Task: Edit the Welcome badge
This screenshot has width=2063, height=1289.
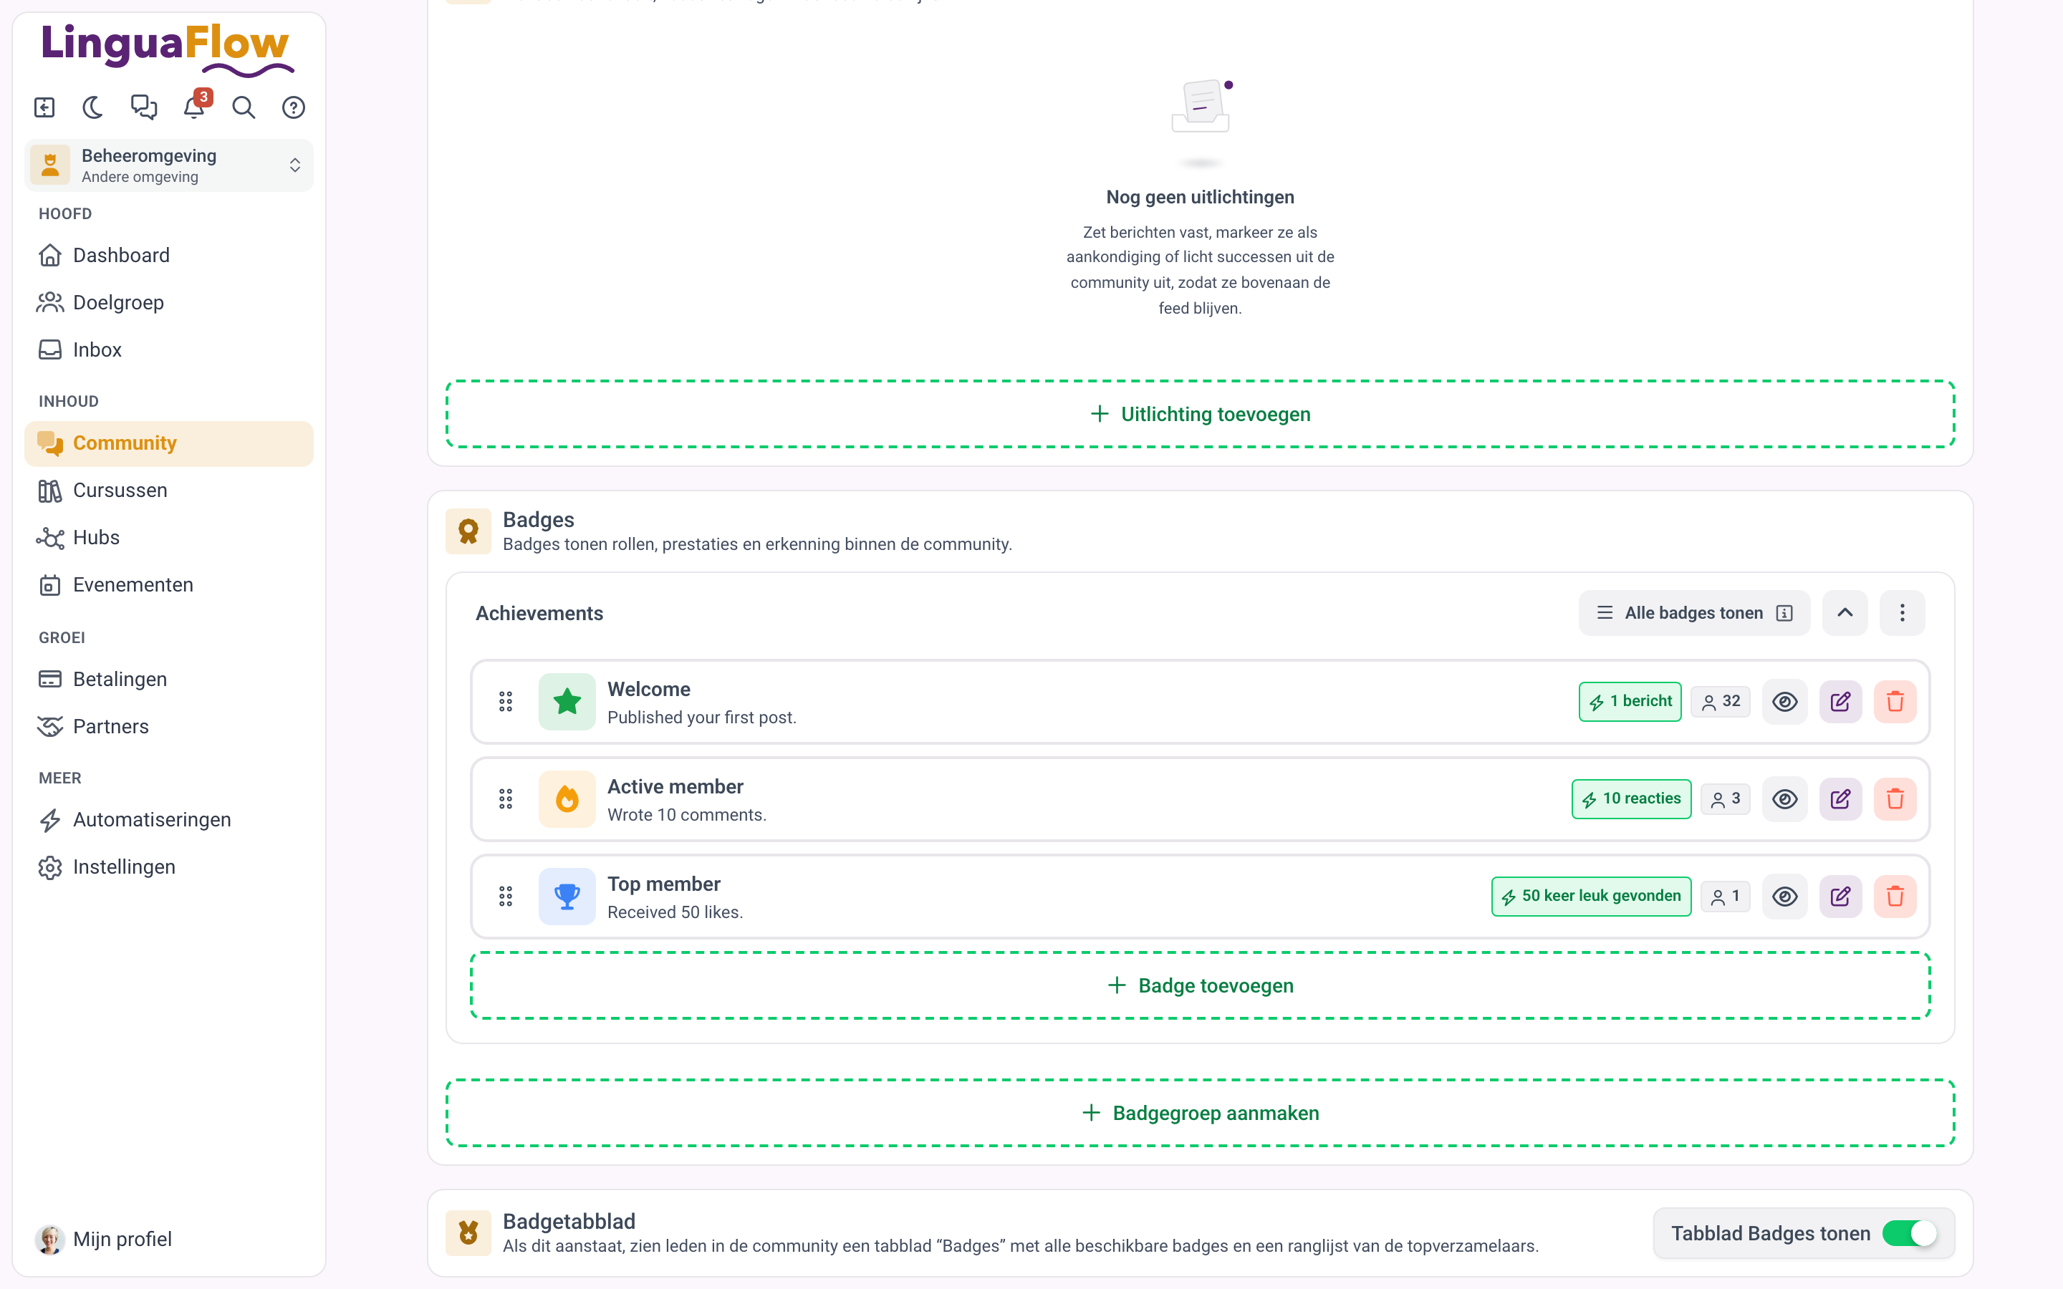Action: pyautogui.click(x=1840, y=702)
